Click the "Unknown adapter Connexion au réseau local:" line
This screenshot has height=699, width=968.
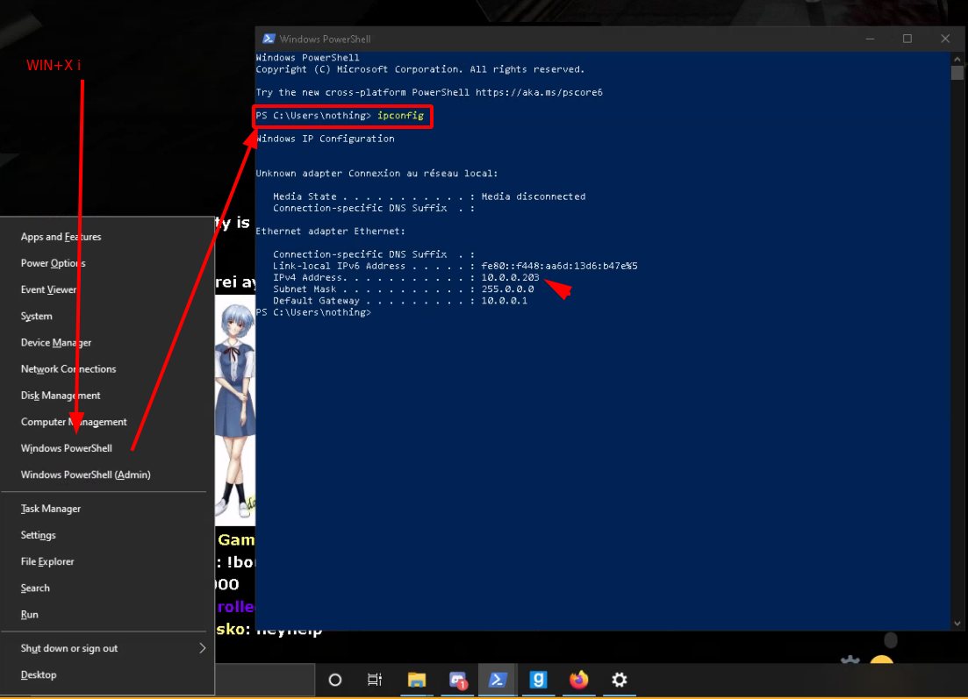tap(376, 174)
